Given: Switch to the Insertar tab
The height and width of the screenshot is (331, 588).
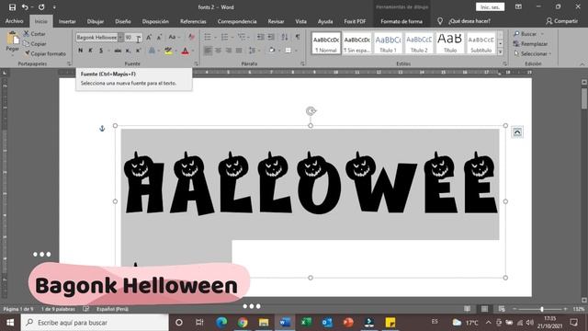Looking at the screenshot, I should click(x=67, y=21).
